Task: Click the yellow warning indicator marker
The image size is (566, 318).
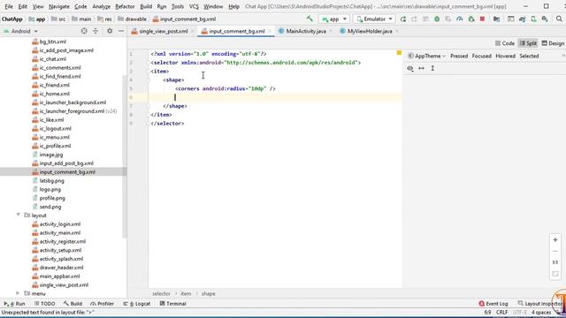Action: tap(399, 53)
